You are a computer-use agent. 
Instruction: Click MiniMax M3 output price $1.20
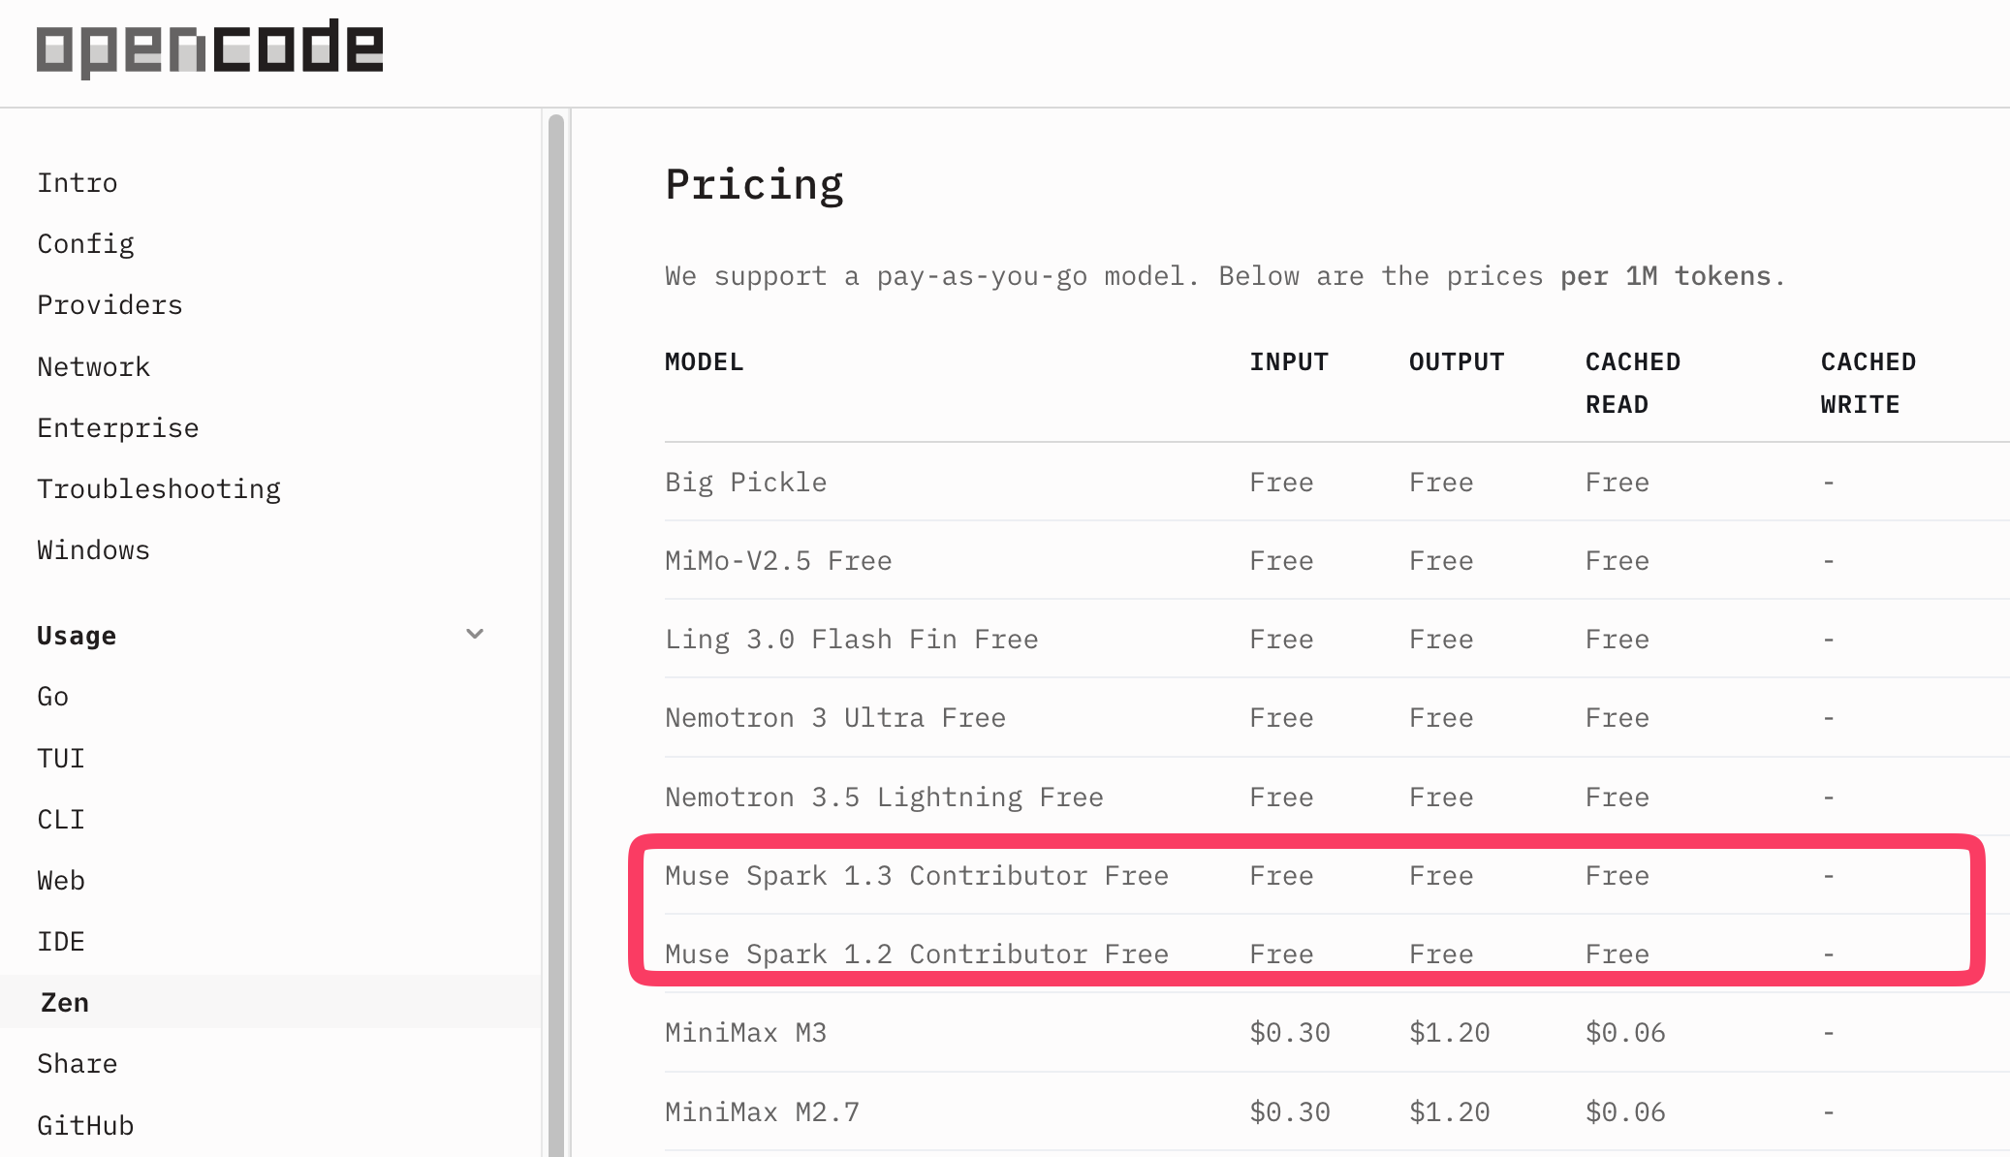pos(1450,1032)
